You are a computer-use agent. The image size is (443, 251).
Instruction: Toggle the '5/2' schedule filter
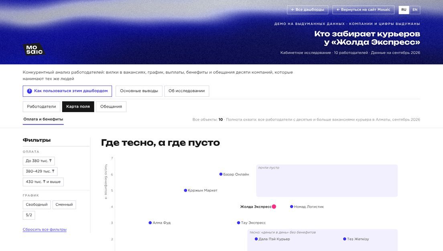[x=29, y=215]
